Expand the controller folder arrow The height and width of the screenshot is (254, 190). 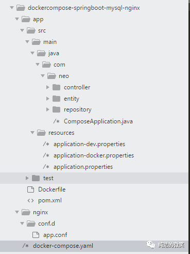click(x=48, y=87)
